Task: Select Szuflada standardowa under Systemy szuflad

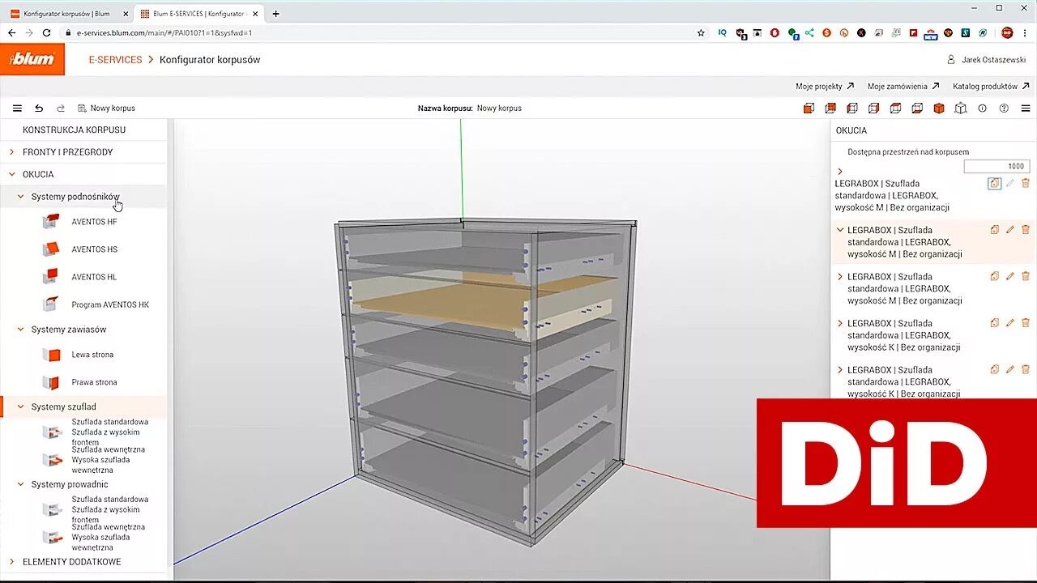Action: coord(110,422)
